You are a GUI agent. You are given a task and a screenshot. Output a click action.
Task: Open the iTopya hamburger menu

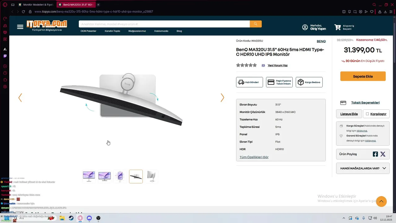pos(20,27)
